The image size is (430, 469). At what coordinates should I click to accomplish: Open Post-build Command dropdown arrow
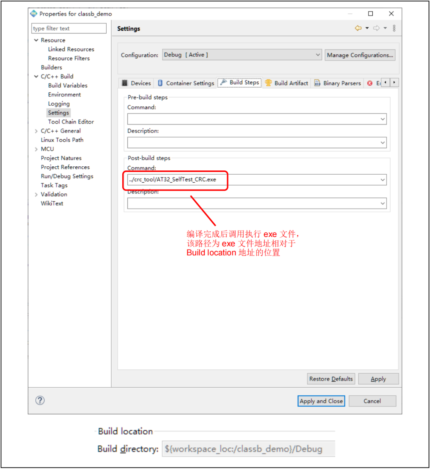pos(383,180)
